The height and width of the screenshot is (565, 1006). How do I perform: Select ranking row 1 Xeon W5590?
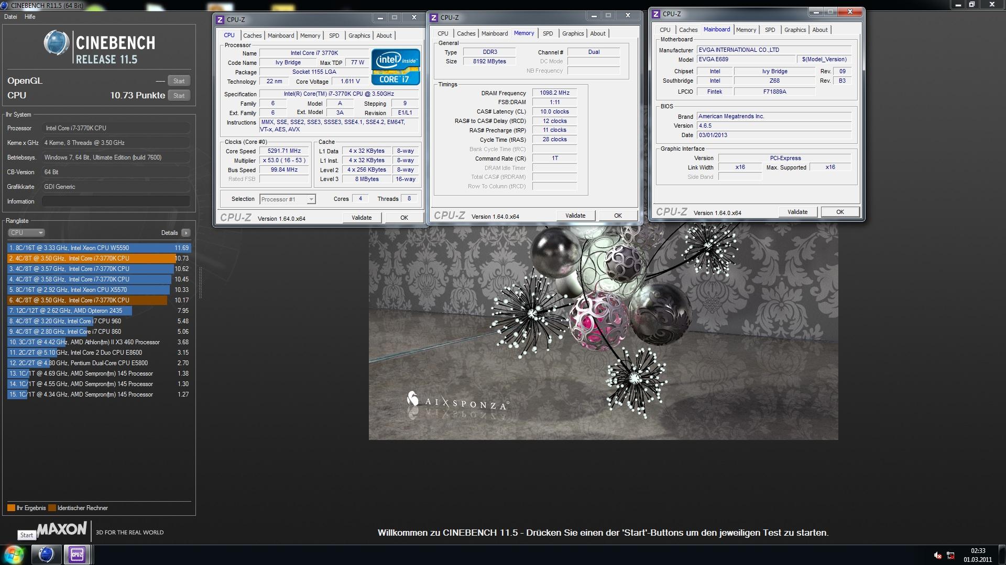99,248
